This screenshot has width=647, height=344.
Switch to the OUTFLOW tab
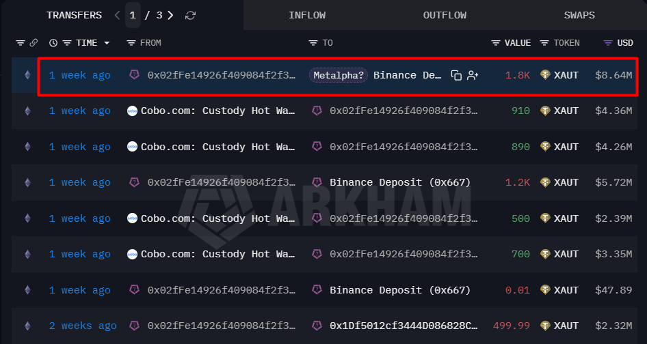pyautogui.click(x=445, y=15)
